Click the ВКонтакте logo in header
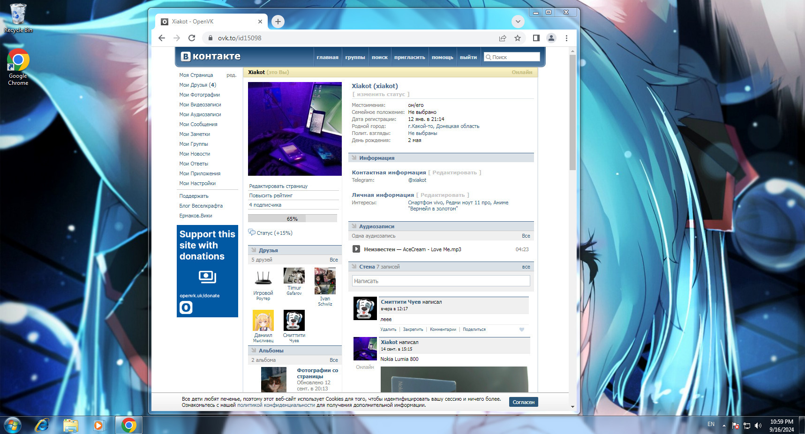Image resolution: width=805 pixels, height=434 pixels. [211, 57]
